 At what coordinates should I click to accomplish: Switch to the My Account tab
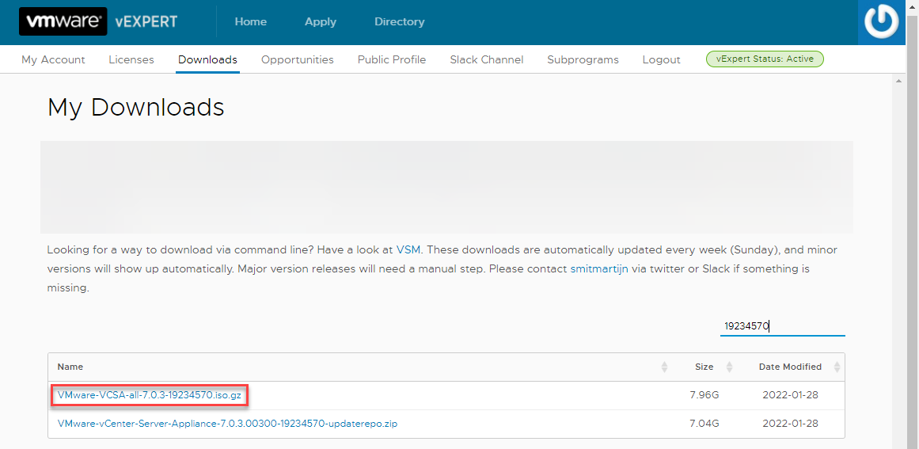click(53, 60)
